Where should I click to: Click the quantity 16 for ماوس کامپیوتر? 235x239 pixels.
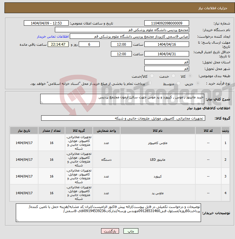(x=52, y=143)
